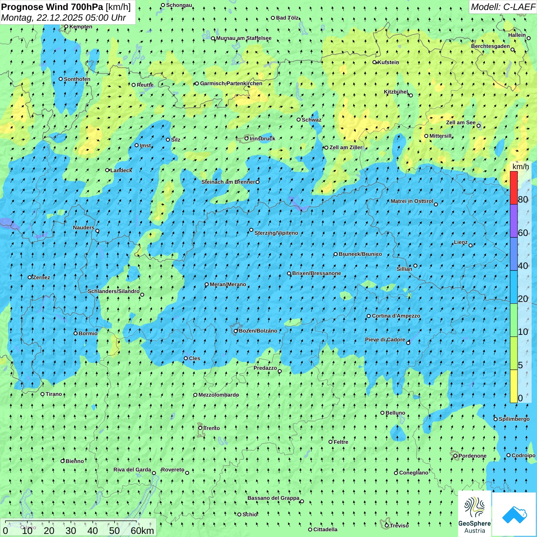Image resolution: width=537 pixels, height=537 pixels.
Task: Click the Trento label
Action: pyautogui.click(x=212, y=428)
